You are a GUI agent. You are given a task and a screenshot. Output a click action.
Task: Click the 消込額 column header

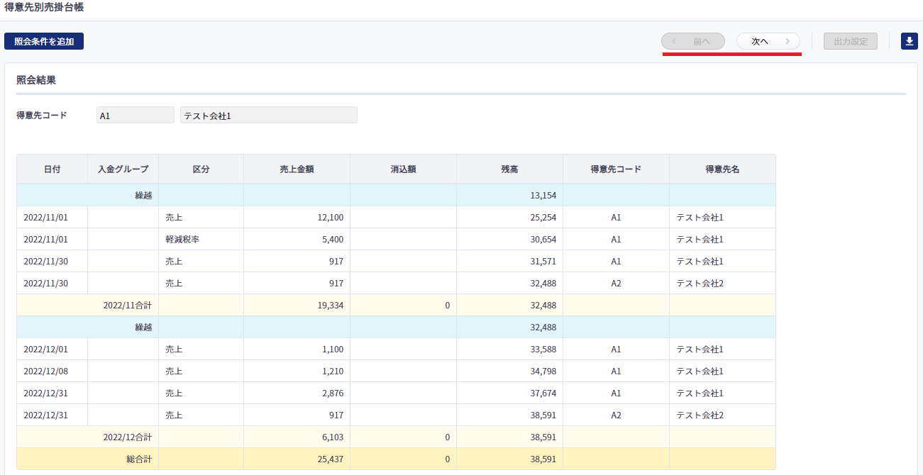coord(403,169)
